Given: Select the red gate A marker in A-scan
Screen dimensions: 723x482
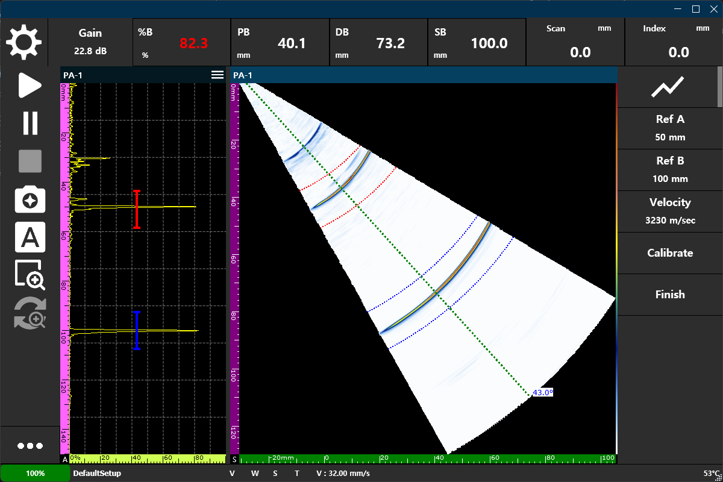Looking at the screenshot, I should tap(137, 209).
